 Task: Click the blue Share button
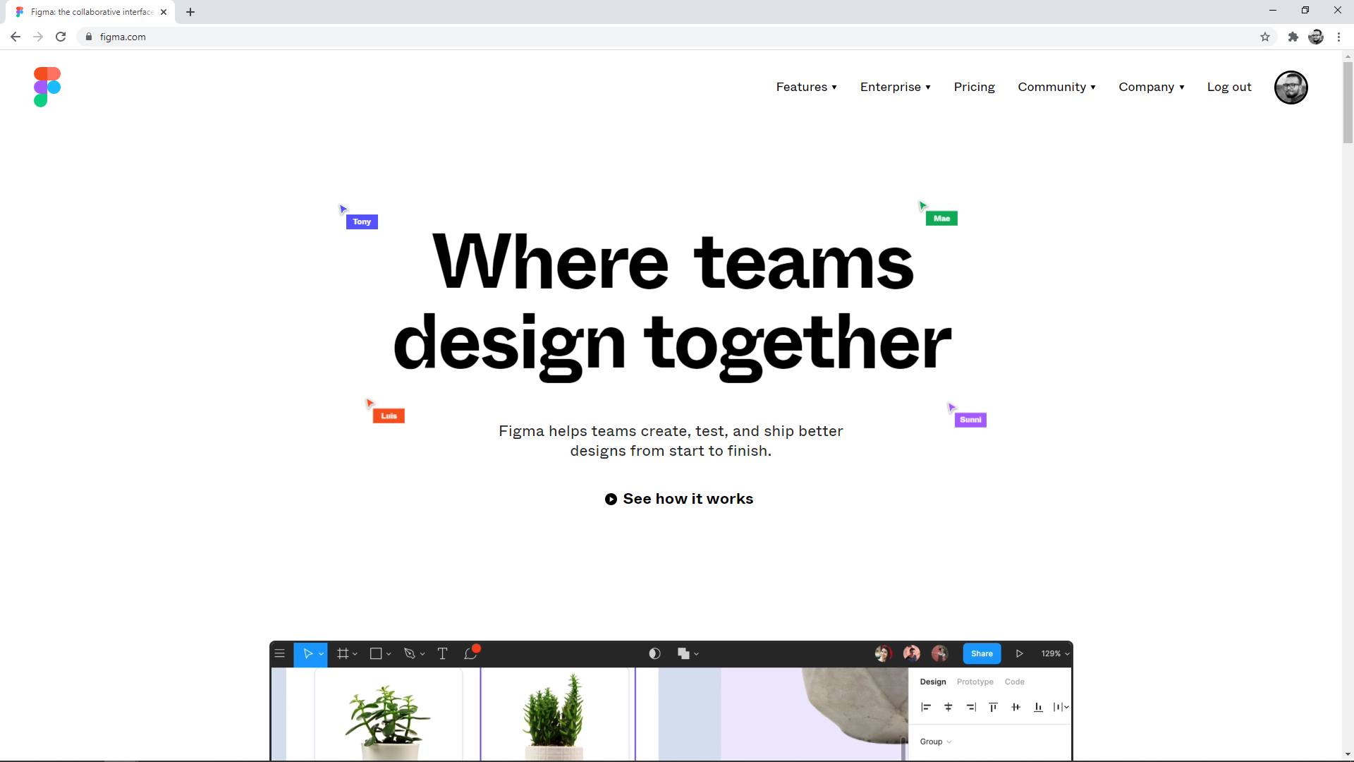(x=982, y=653)
